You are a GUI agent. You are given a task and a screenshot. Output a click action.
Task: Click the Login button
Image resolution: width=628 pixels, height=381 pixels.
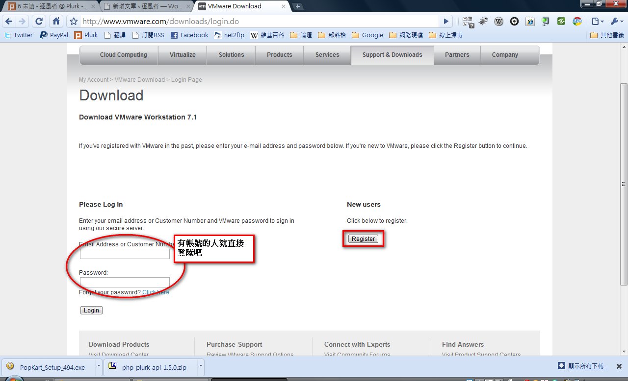[x=91, y=310]
